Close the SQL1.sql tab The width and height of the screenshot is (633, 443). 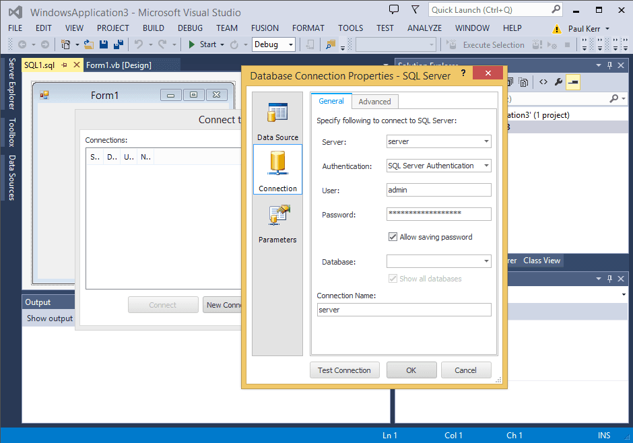tap(76, 65)
